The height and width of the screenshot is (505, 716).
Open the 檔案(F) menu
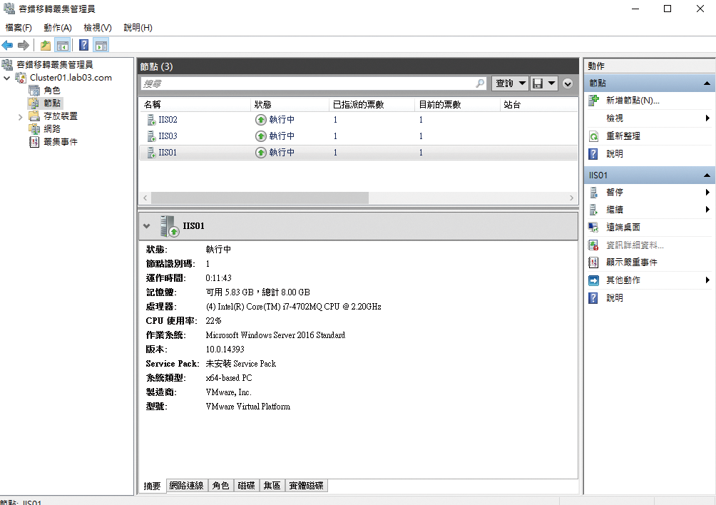19,28
